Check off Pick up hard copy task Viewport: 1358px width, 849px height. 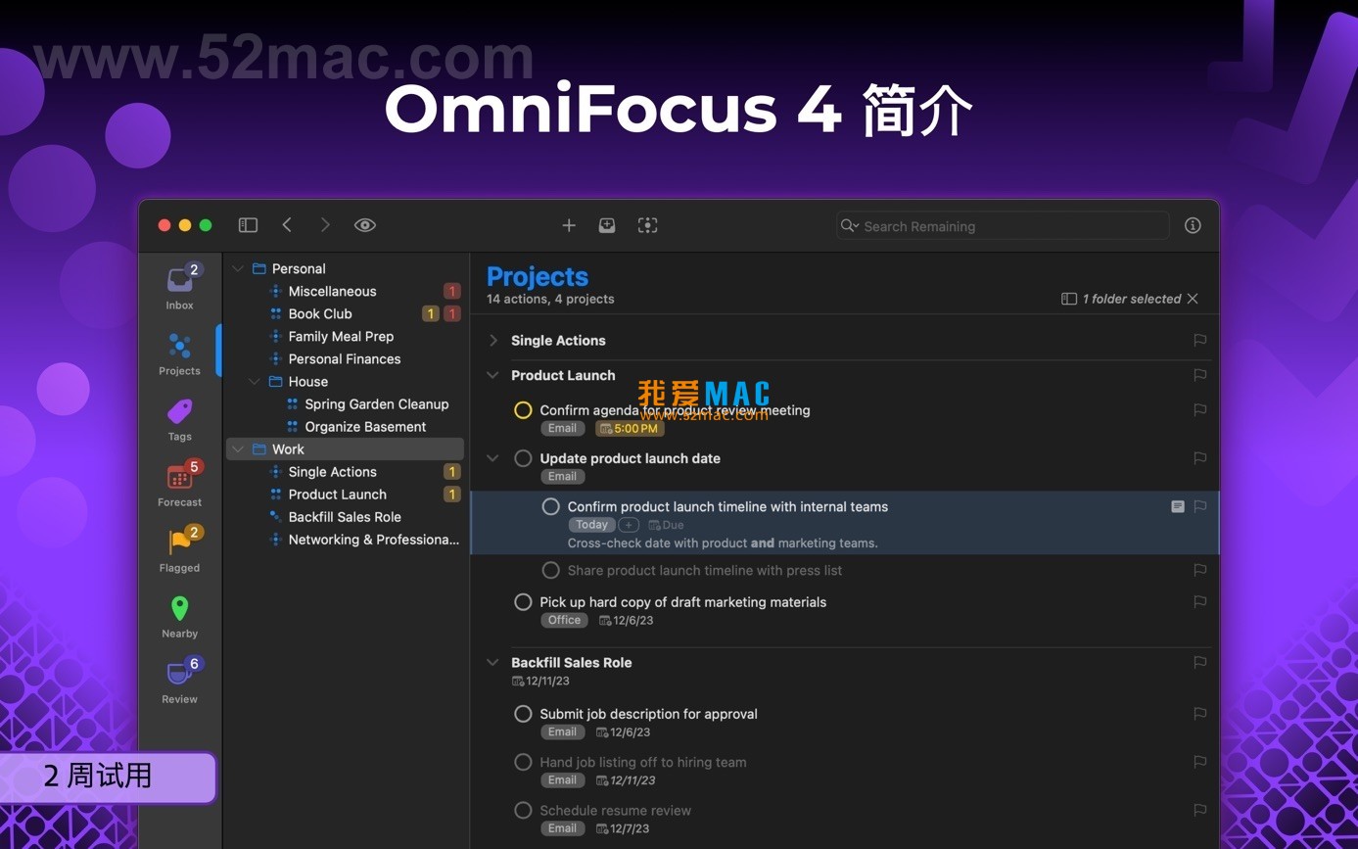pos(523,602)
